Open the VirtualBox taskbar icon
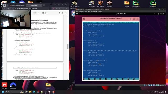 pos(53,92)
